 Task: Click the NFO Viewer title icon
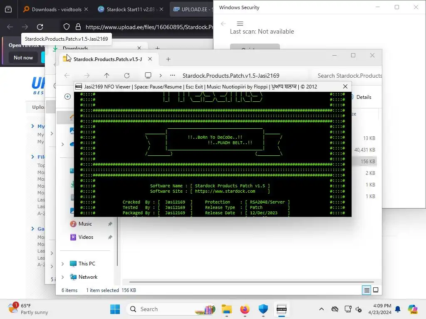point(79,86)
